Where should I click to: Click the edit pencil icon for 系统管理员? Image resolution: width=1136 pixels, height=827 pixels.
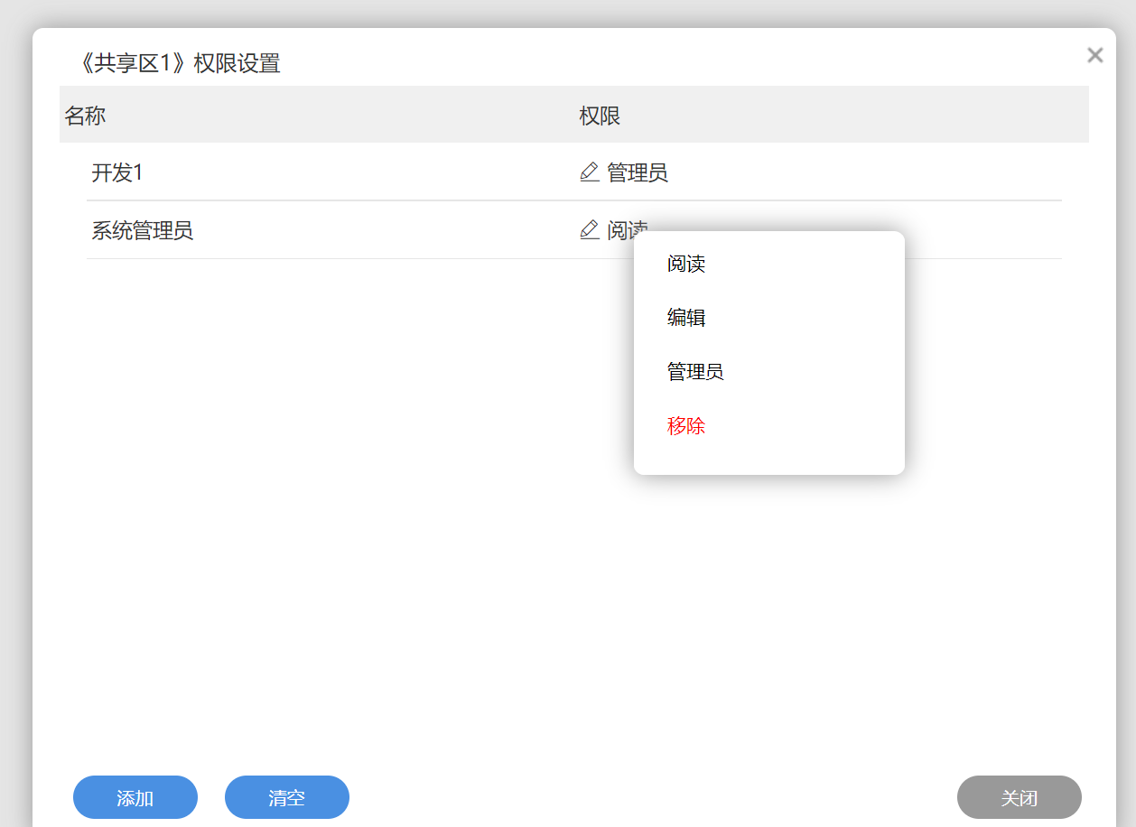[590, 230]
